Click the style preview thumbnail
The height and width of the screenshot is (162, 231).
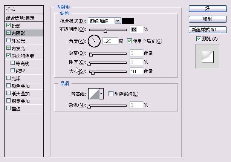coord(207,57)
